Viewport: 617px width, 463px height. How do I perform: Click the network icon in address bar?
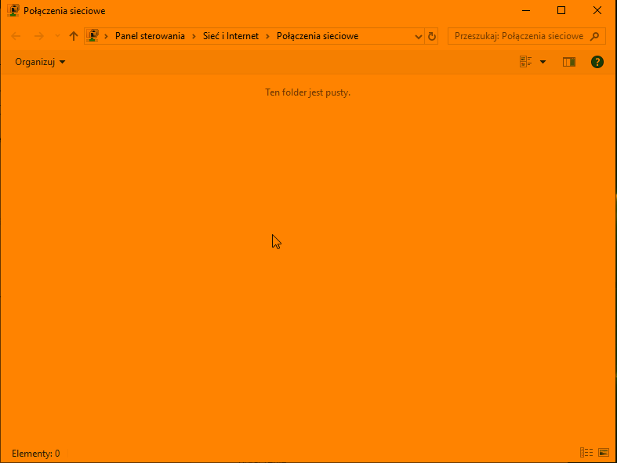tap(93, 36)
